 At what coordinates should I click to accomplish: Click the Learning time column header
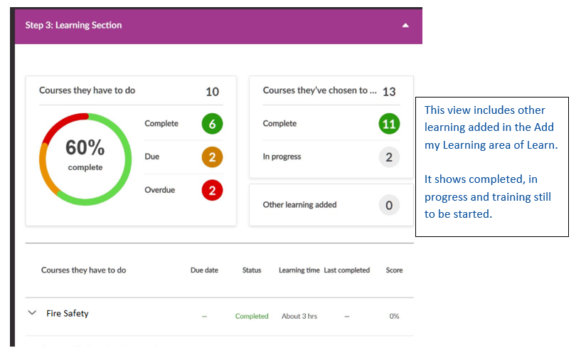click(299, 270)
